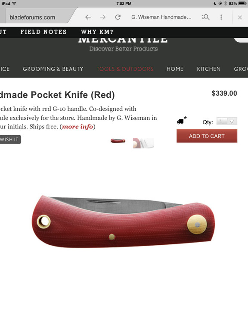Select the closed red knife thumbnail
248x331 pixels.
coord(118,141)
